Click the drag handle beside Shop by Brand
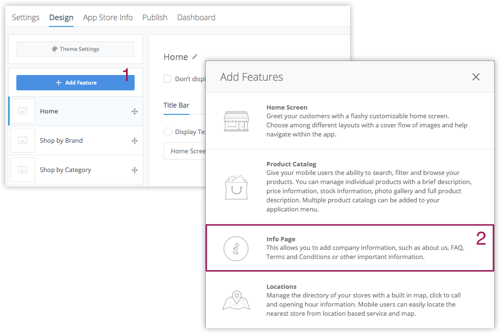The width and height of the screenshot is (501, 334). pyautogui.click(x=135, y=140)
